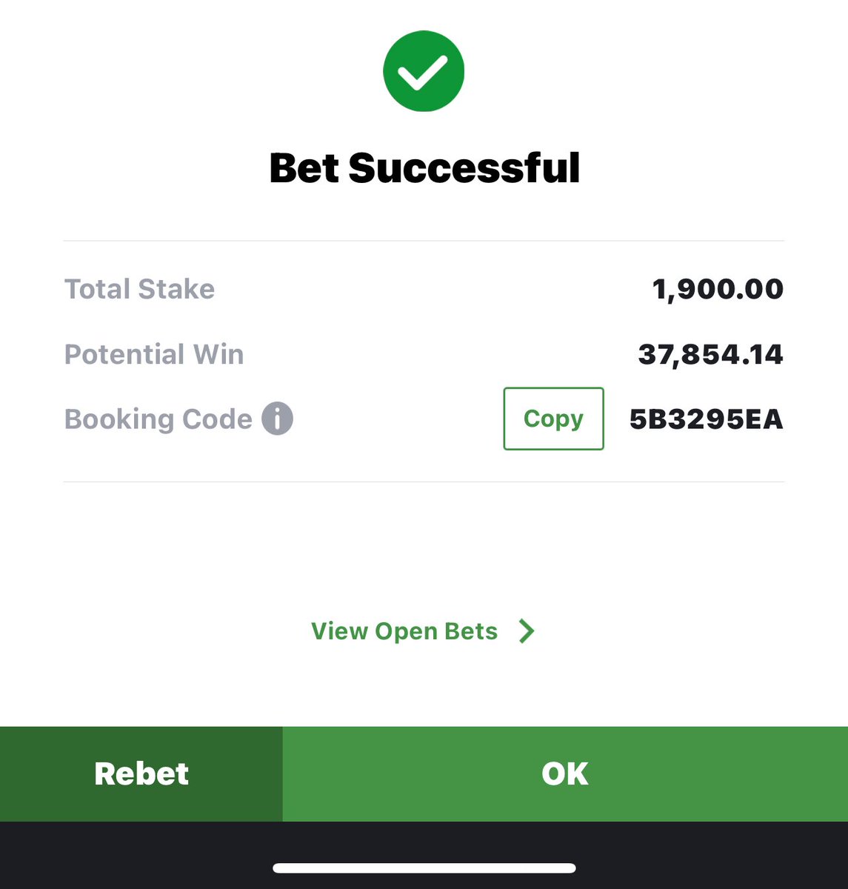Select the 1,900.00 stake amount
This screenshot has height=889, width=848.
718,289
